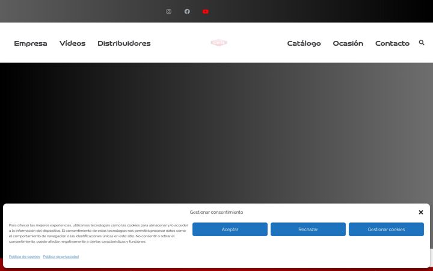Click the search magnifier icon
This screenshot has width=433, height=271.
(x=422, y=43)
